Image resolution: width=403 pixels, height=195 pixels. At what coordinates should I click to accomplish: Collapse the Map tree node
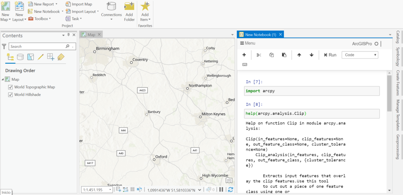3,80
